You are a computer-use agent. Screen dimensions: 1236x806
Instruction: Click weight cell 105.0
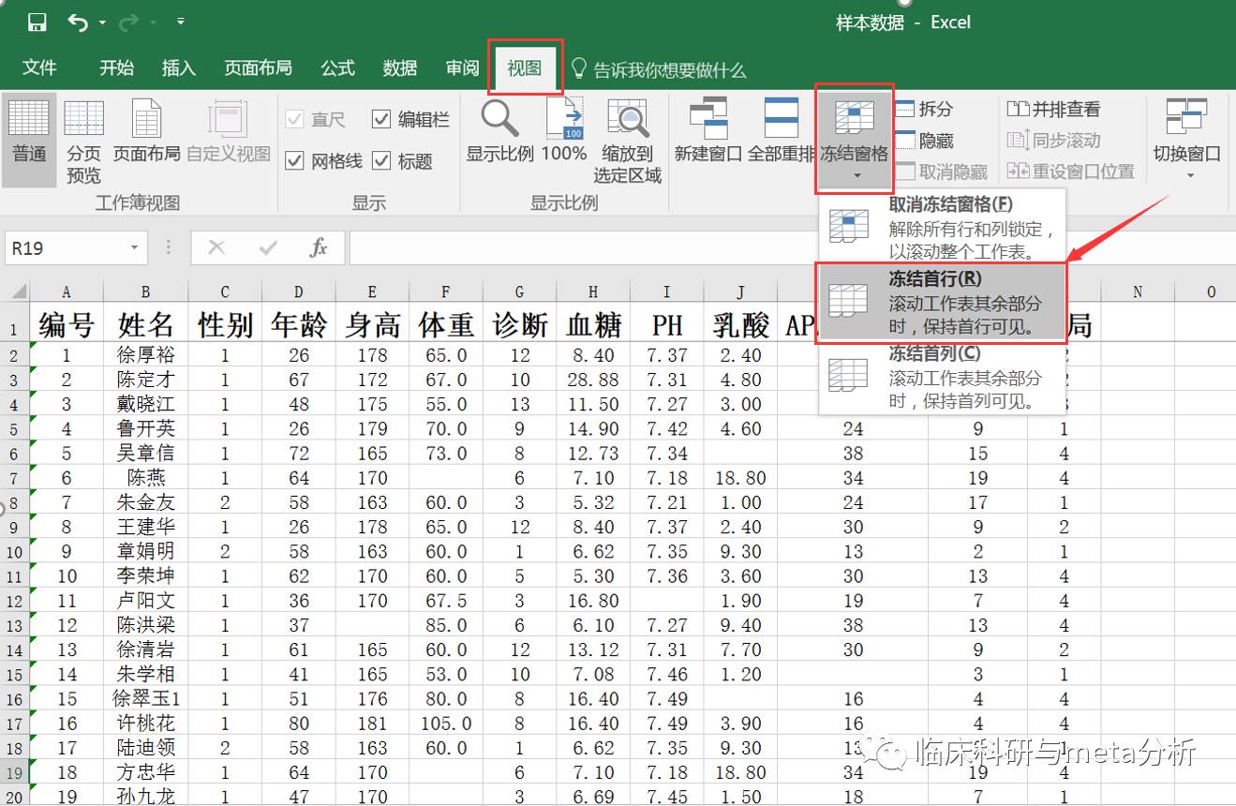[446, 724]
